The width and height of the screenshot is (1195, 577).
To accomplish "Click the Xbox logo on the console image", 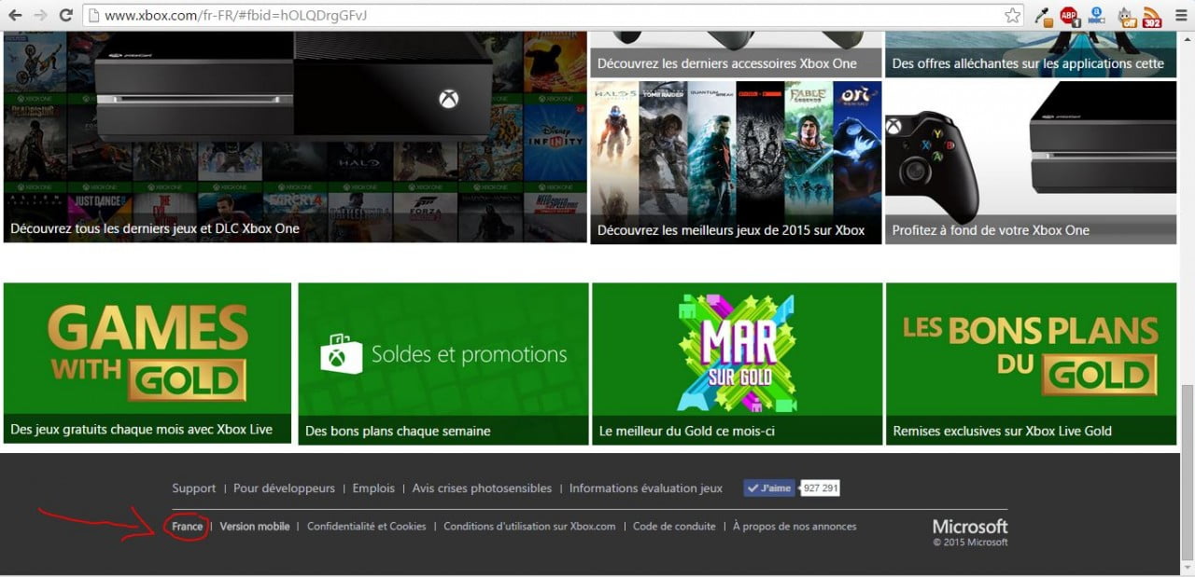I will (449, 99).
